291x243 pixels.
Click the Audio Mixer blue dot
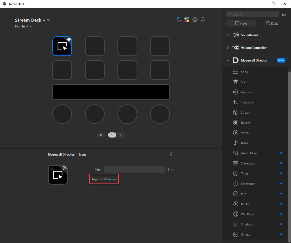coord(281,153)
